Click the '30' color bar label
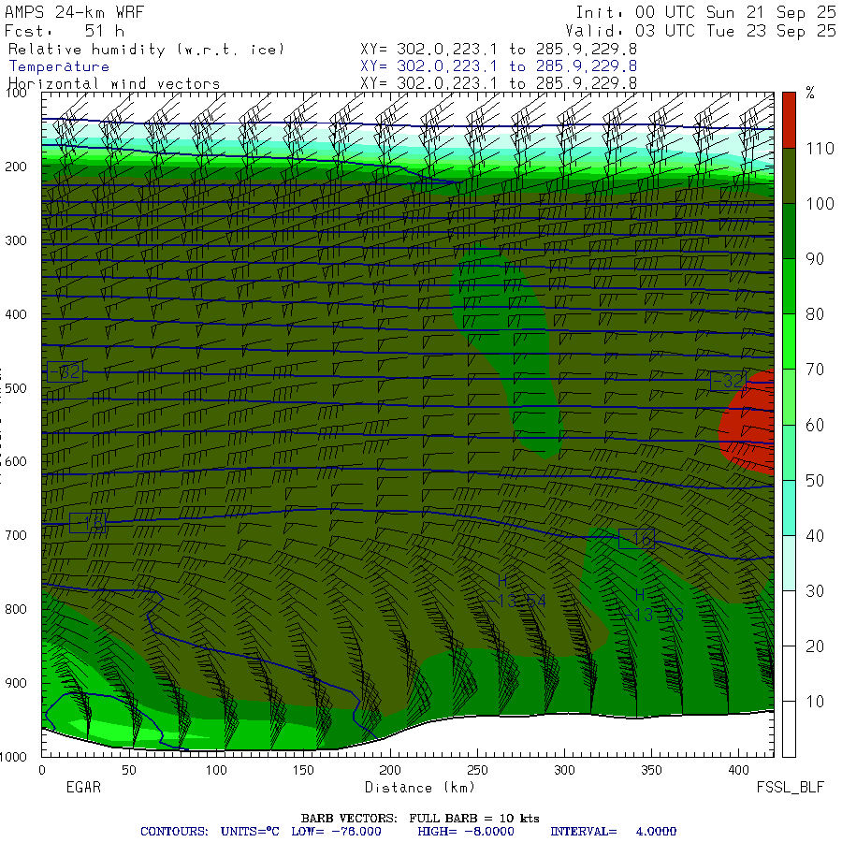This screenshot has height=842, width=842. click(x=815, y=590)
